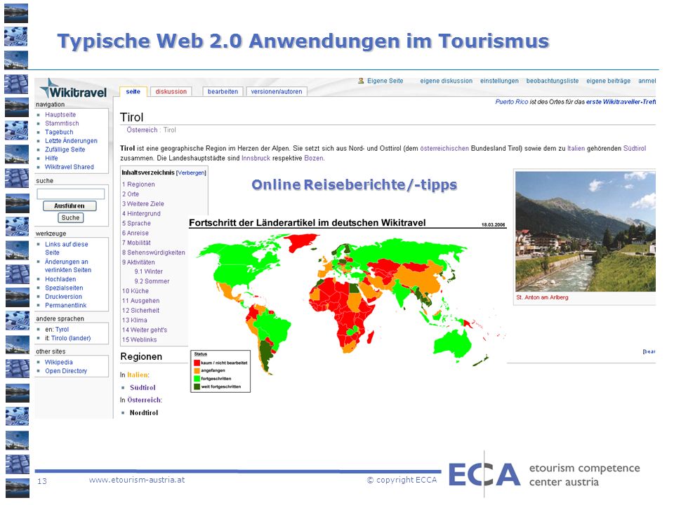This screenshot has width=674, height=505.
Task: Open the 'Bozen' link
Action: click(314, 158)
